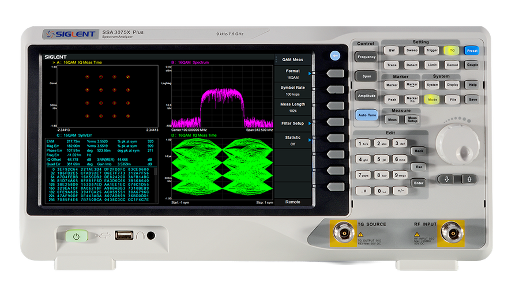Click the Limit key
519x294 pixels.
pyautogui.click(x=432, y=65)
